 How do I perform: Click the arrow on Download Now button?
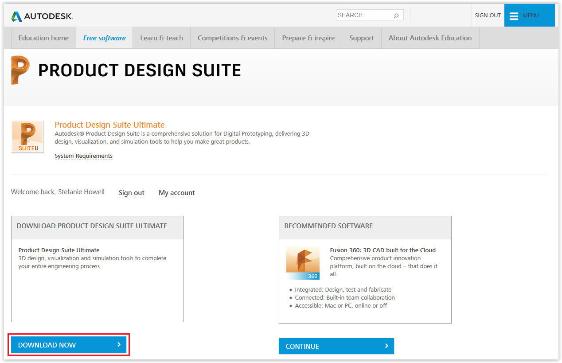click(119, 344)
